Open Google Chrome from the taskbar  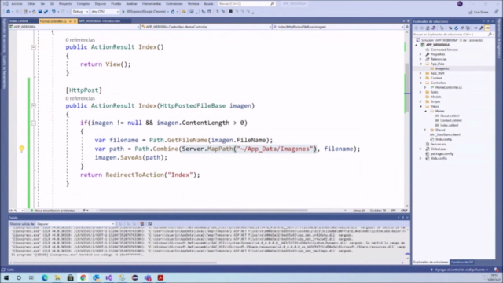[x=83, y=277]
